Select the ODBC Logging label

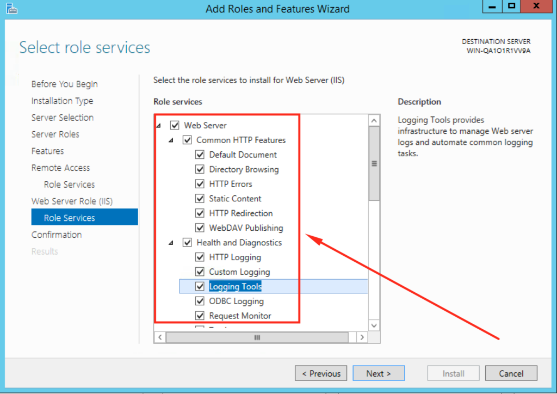(236, 301)
